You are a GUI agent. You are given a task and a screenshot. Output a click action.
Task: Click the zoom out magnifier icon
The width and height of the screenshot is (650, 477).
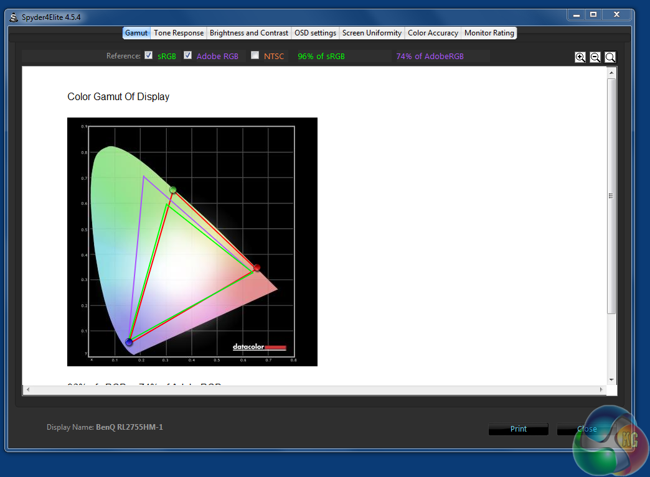[x=595, y=57]
